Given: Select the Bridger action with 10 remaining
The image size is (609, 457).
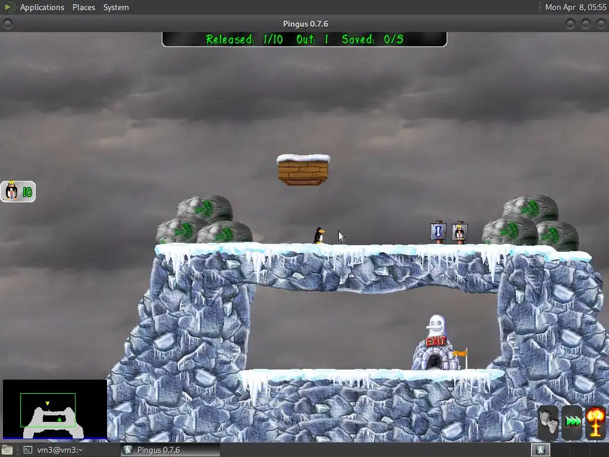Looking at the screenshot, I should (x=18, y=192).
